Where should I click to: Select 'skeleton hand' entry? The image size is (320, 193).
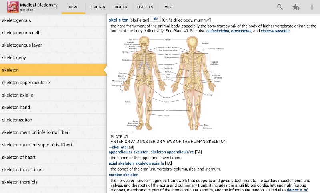pos(53,107)
